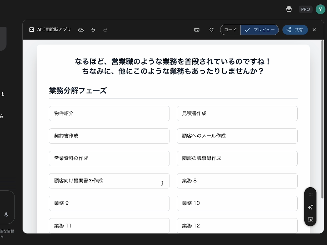The width and height of the screenshot is (327, 245).
Task: Close the AI活用診断アプリ canvas panel
Action: coord(314,30)
